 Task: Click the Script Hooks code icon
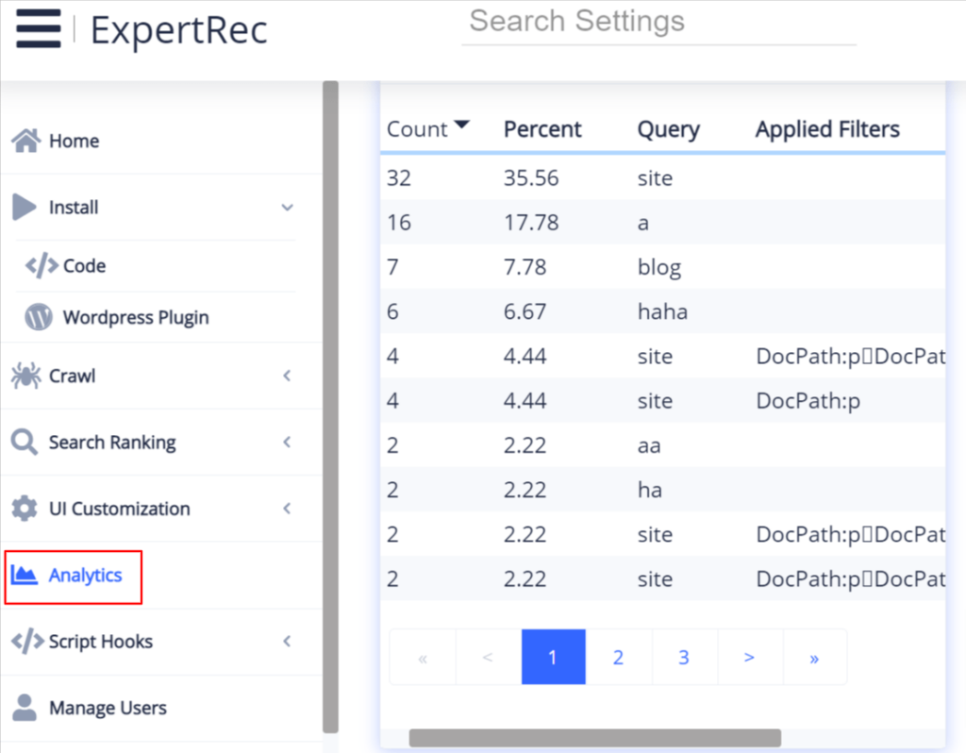pos(29,641)
